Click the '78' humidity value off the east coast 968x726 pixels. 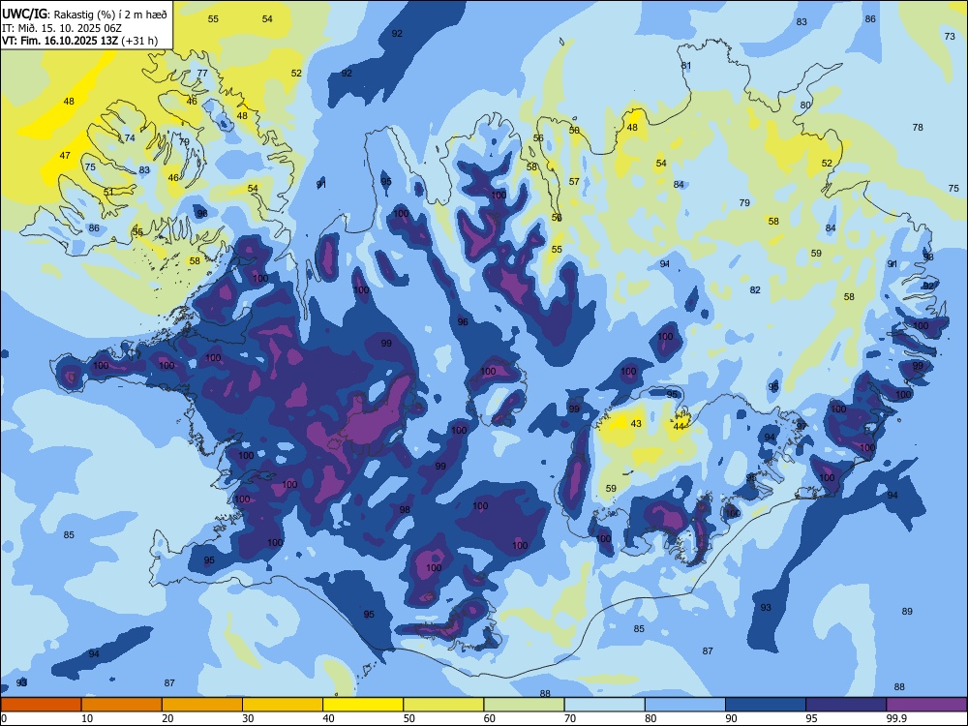point(918,127)
